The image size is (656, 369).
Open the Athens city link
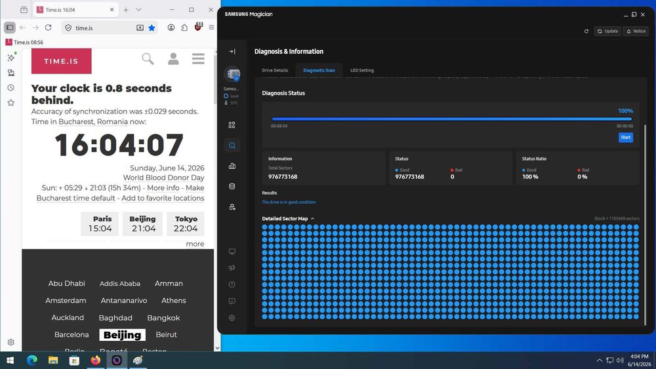coord(174,300)
